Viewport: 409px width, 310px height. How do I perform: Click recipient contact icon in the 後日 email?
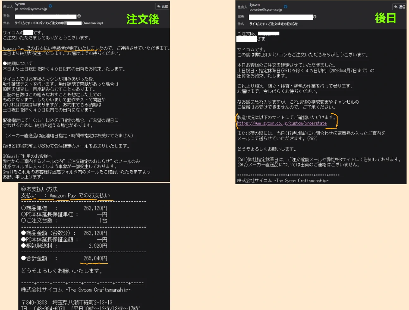[x=315, y=17]
